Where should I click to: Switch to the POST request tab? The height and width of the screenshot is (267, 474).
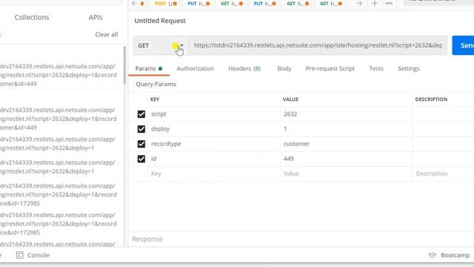(166, 4)
